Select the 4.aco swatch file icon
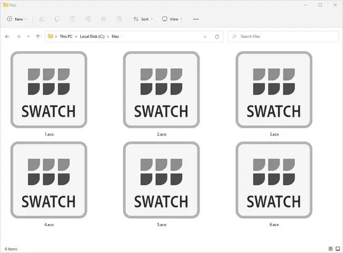Image resolution: width=343 pixels, height=253 pixels. pos(49,180)
